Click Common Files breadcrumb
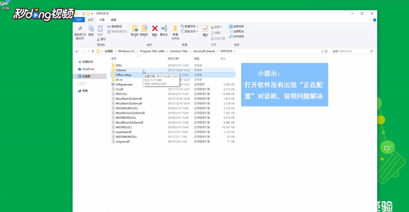Image resolution: width=409 pixels, height=212 pixels. click(x=179, y=51)
